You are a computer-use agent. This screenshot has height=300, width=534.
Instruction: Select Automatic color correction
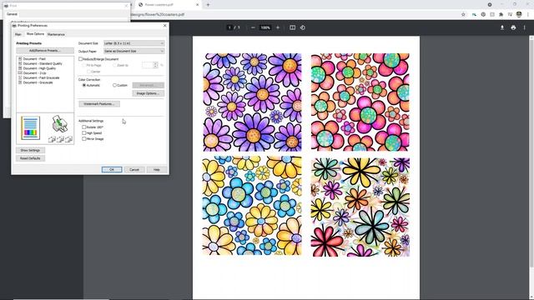point(83,85)
